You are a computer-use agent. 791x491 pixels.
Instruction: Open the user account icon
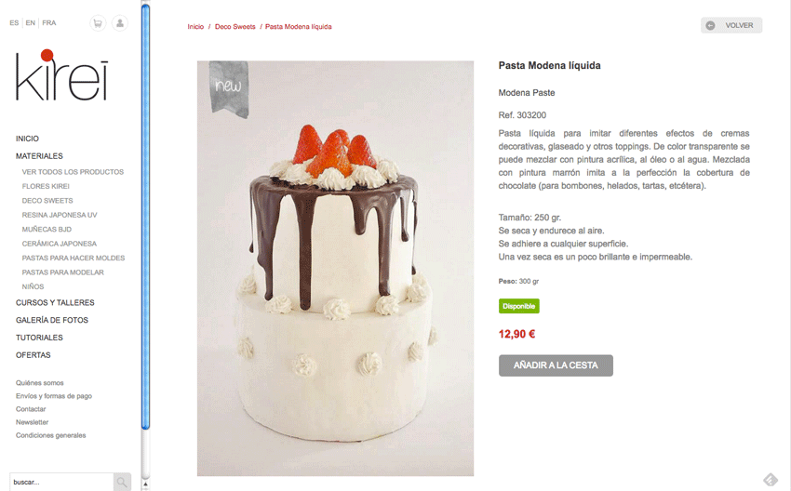[120, 23]
